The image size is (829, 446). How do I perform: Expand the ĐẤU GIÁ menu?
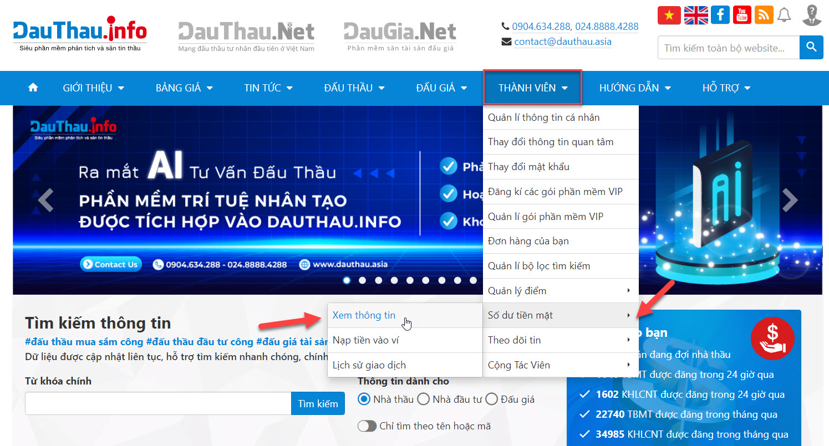pyautogui.click(x=441, y=88)
